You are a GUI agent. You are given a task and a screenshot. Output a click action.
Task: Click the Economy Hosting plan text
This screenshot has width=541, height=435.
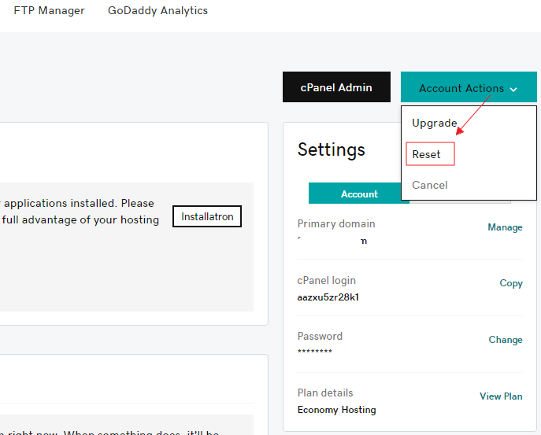(x=336, y=410)
